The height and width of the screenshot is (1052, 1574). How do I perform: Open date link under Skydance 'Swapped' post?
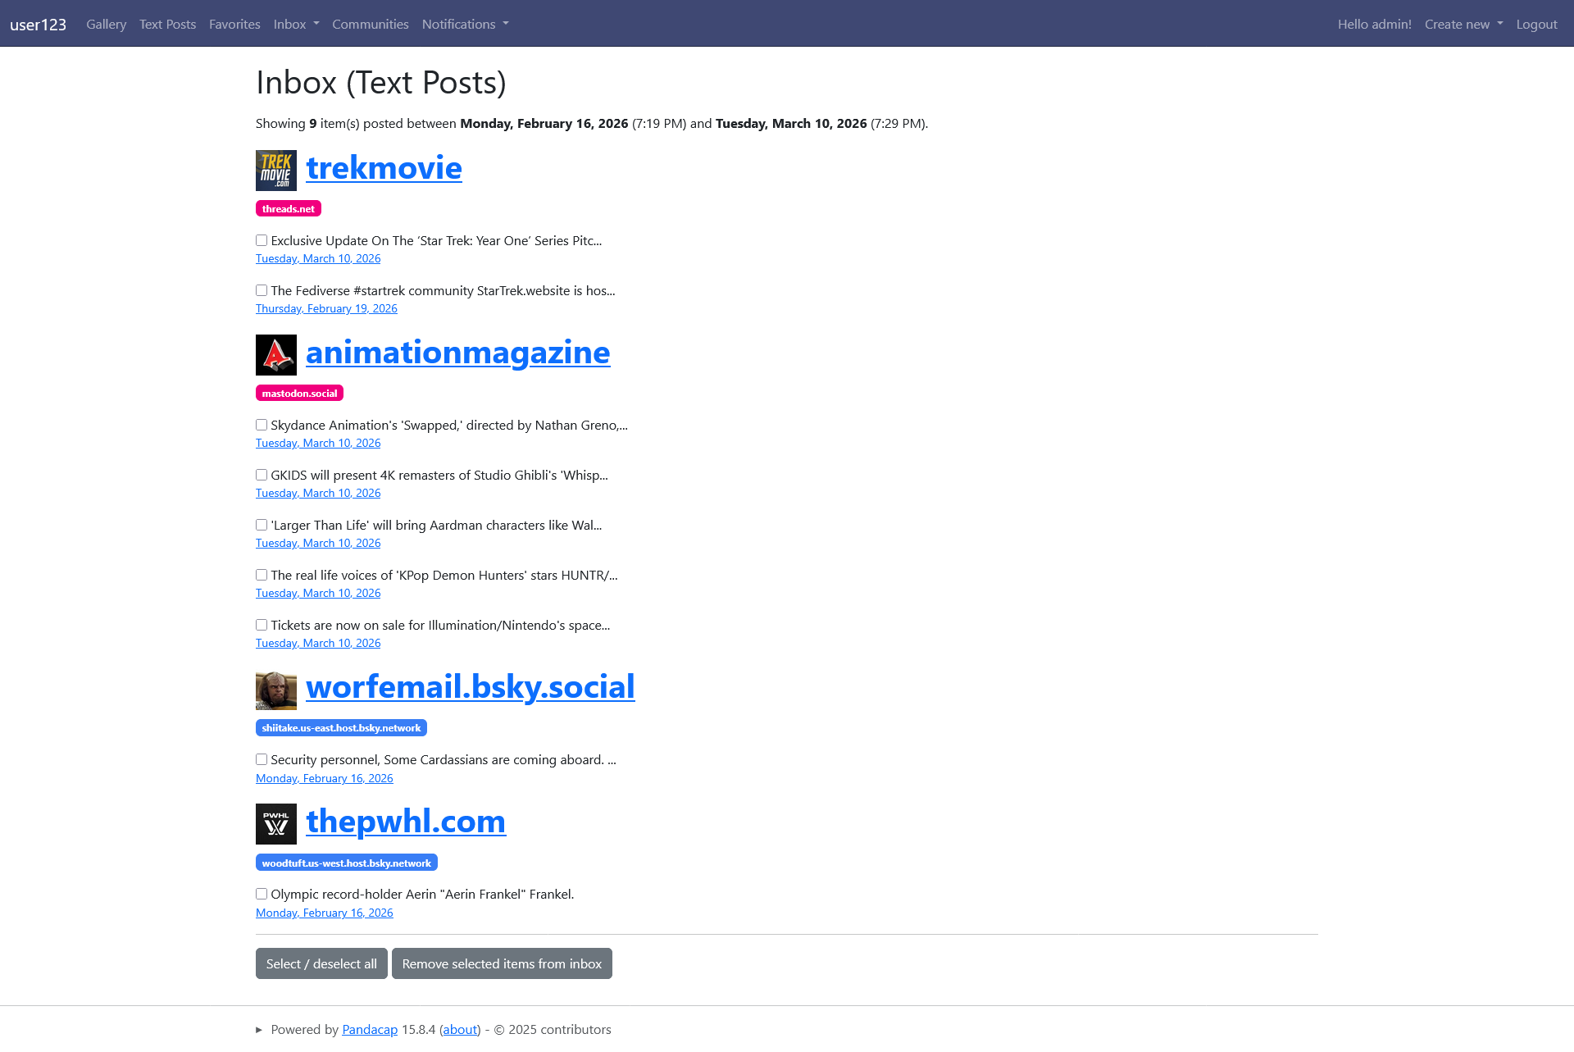[x=318, y=443]
